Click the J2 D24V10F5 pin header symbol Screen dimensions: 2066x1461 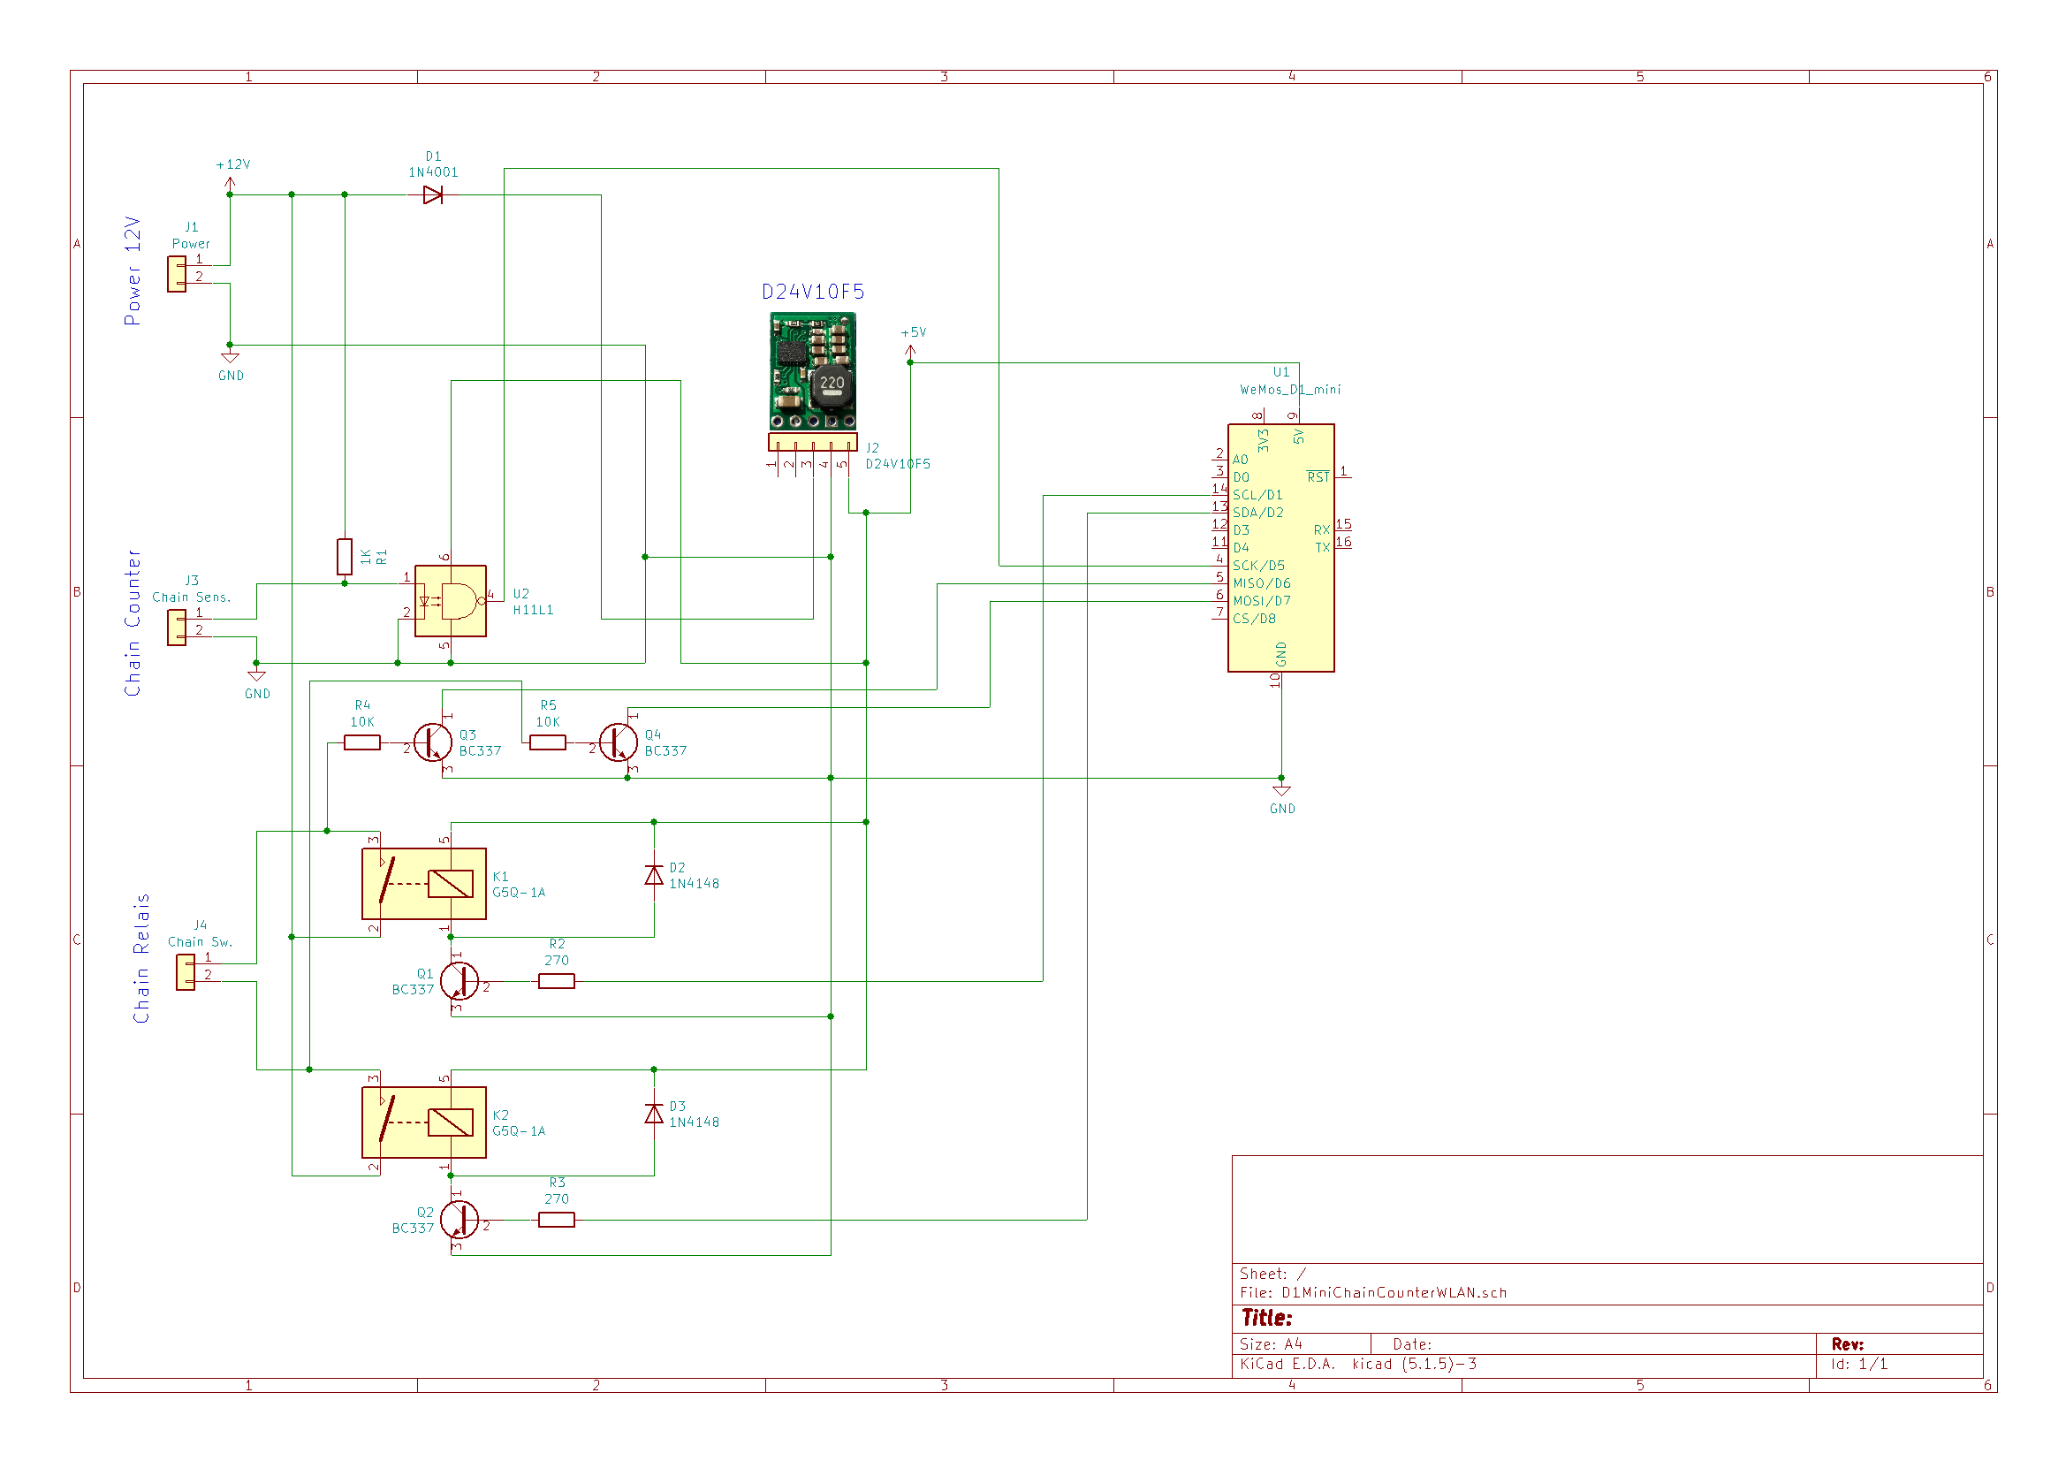813,442
